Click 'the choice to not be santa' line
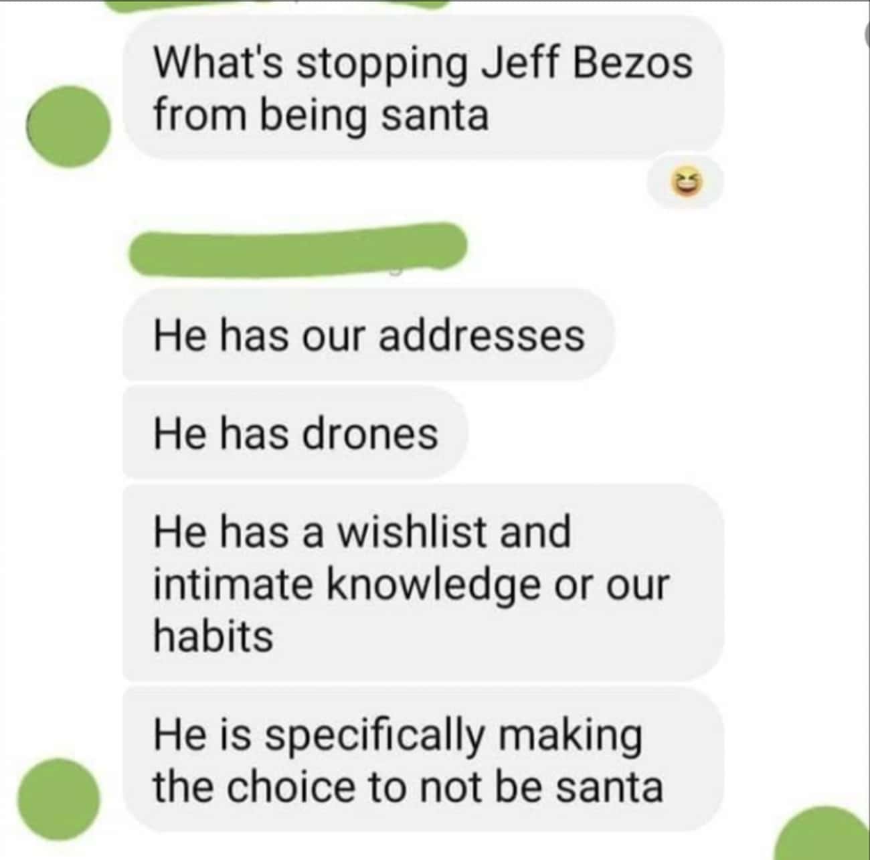This screenshot has height=860, width=870. point(408,786)
